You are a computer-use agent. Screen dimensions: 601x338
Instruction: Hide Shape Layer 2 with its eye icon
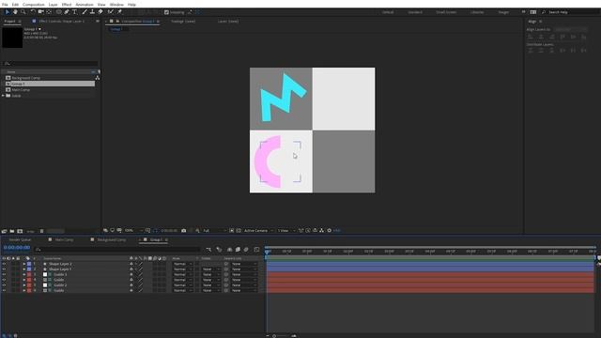coord(4,264)
